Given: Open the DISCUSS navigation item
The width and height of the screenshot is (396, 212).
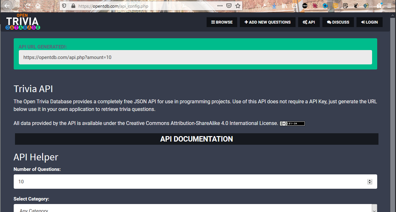Looking at the screenshot, I should 338,22.
